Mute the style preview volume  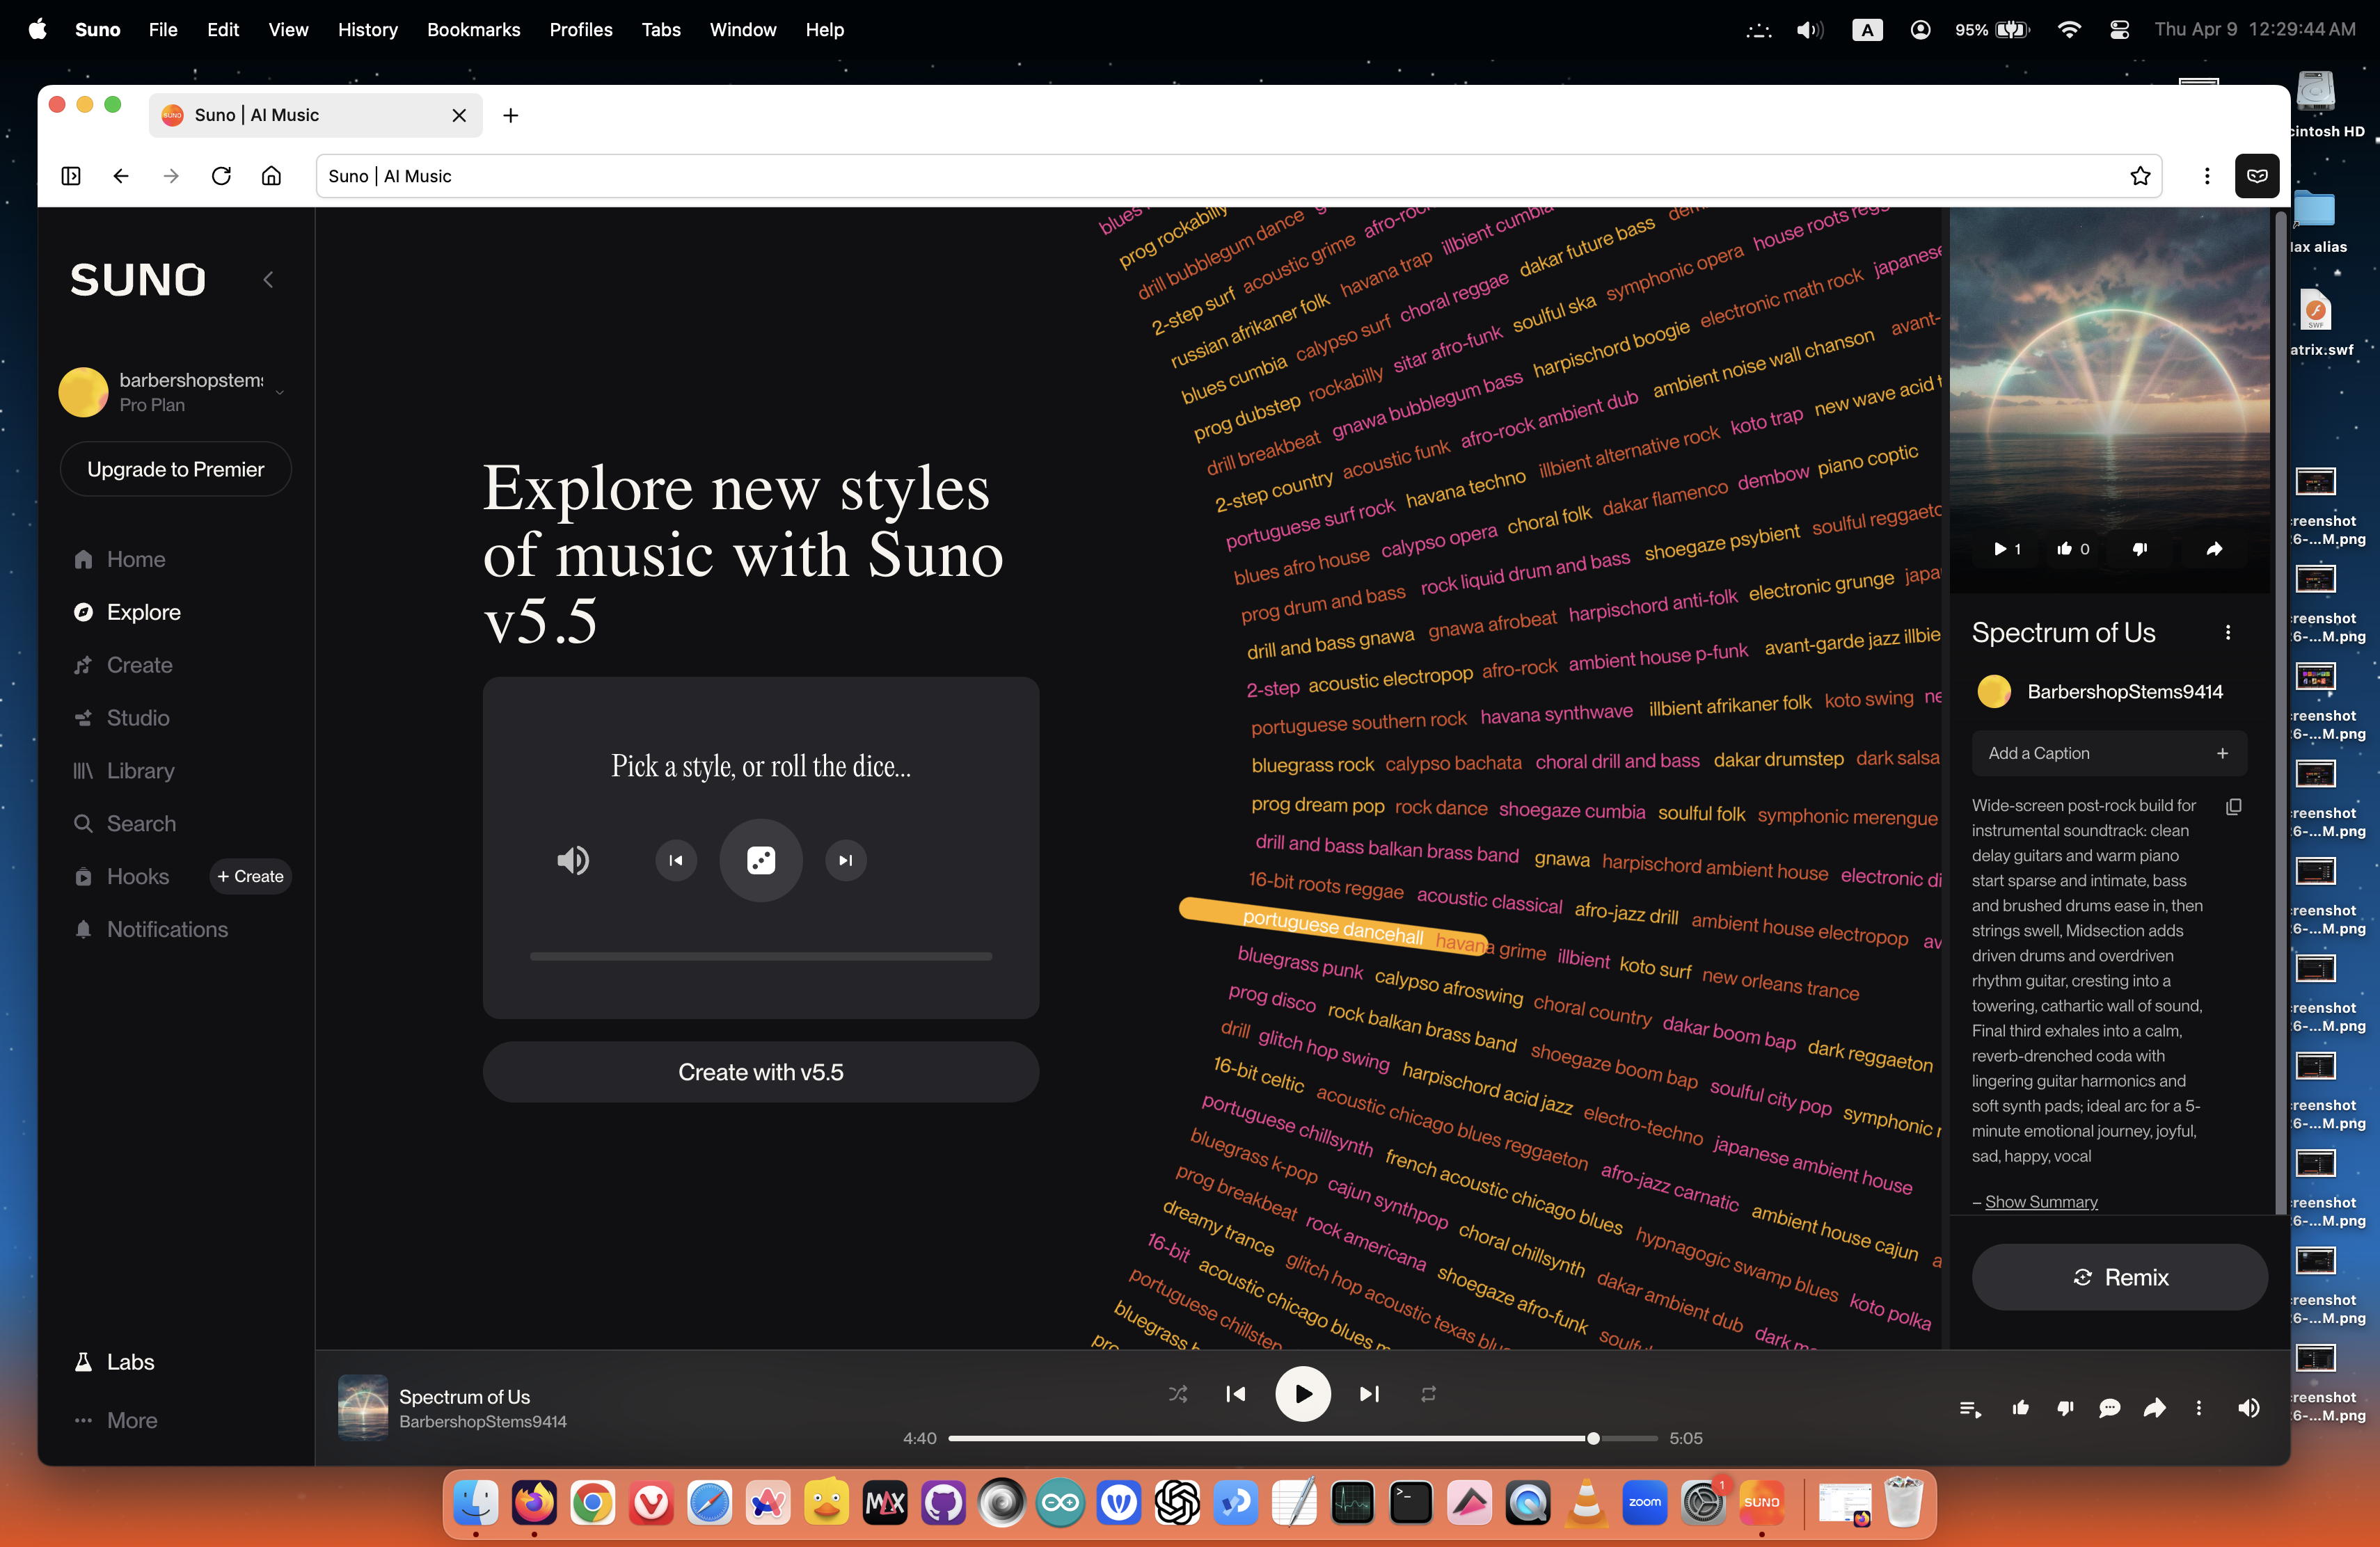pyautogui.click(x=573, y=860)
